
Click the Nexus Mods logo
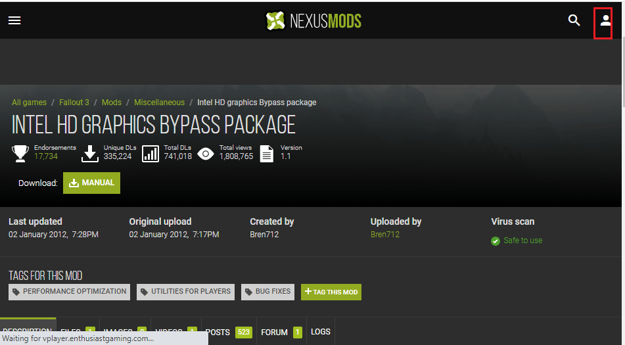313,21
